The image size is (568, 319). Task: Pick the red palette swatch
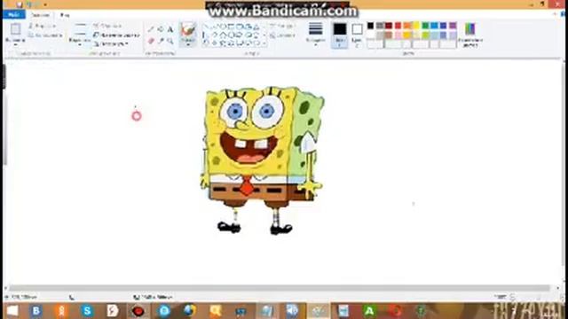[398, 26]
